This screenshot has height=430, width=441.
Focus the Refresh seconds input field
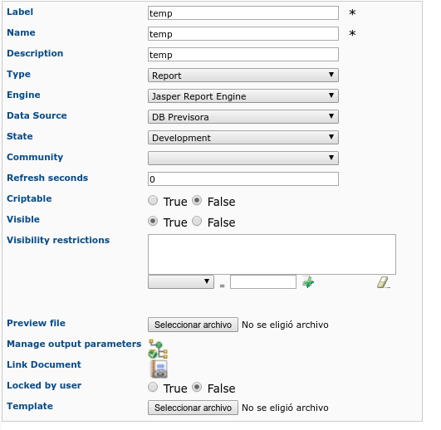[x=243, y=179]
